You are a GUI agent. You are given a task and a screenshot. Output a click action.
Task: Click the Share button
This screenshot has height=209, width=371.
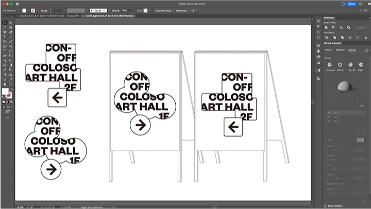pyautogui.click(x=352, y=4)
